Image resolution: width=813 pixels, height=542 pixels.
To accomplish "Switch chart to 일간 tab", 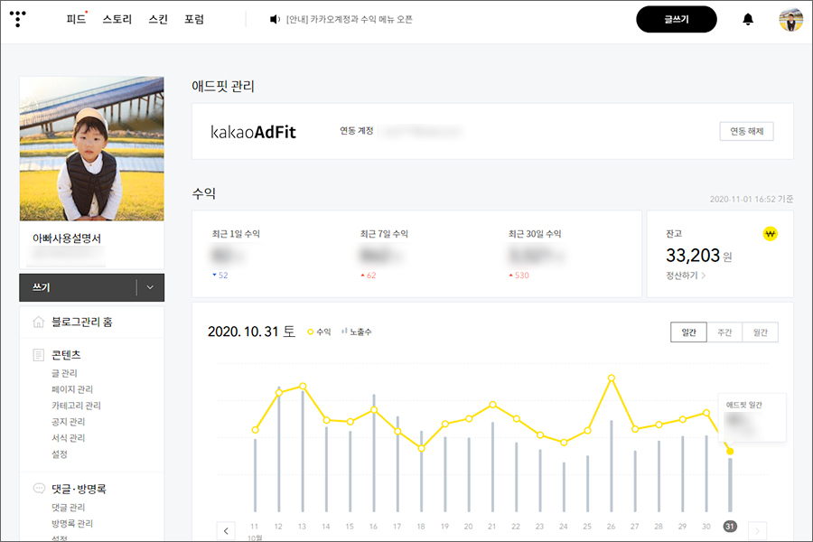I will 688,332.
